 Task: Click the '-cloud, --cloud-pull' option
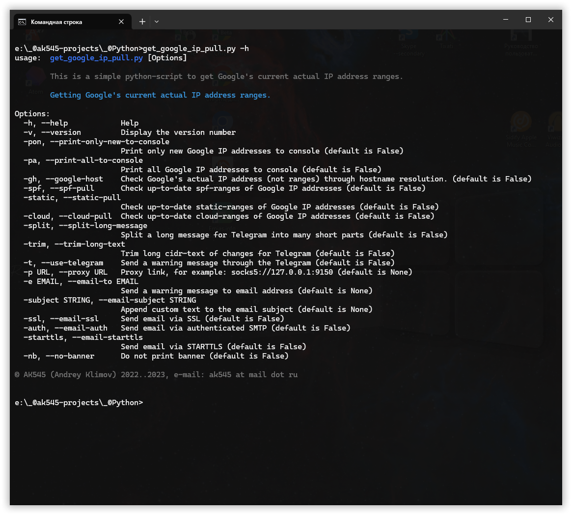click(67, 216)
